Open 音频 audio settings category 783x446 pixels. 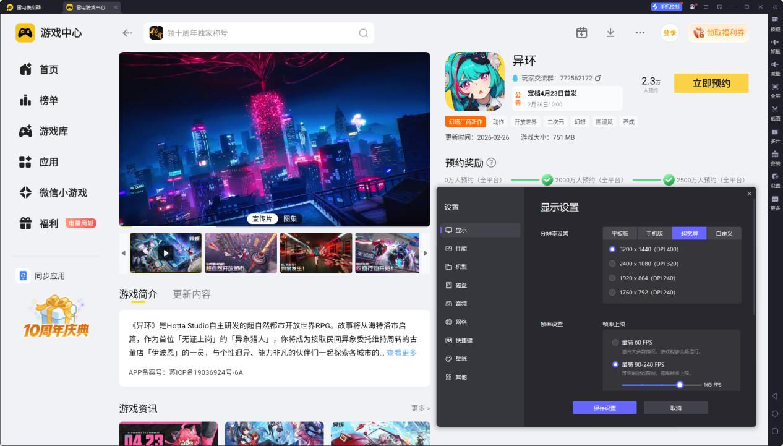pyautogui.click(x=481, y=304)
